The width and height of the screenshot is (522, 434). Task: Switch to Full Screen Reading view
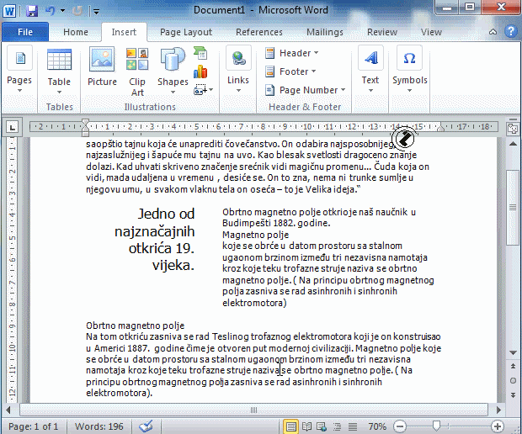306,426
